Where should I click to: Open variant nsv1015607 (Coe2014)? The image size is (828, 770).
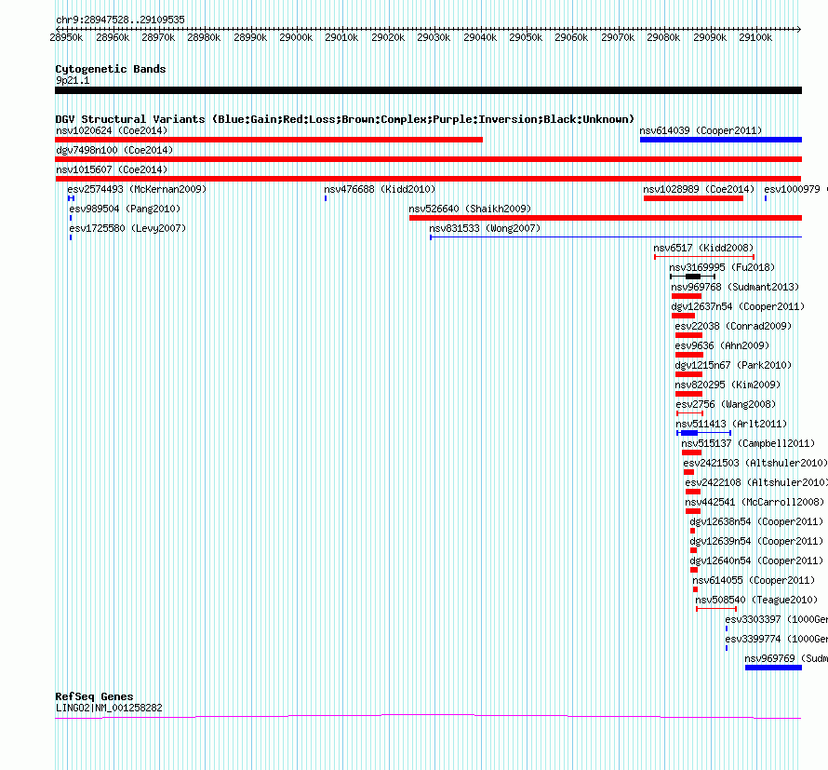(x=112, y=169)
